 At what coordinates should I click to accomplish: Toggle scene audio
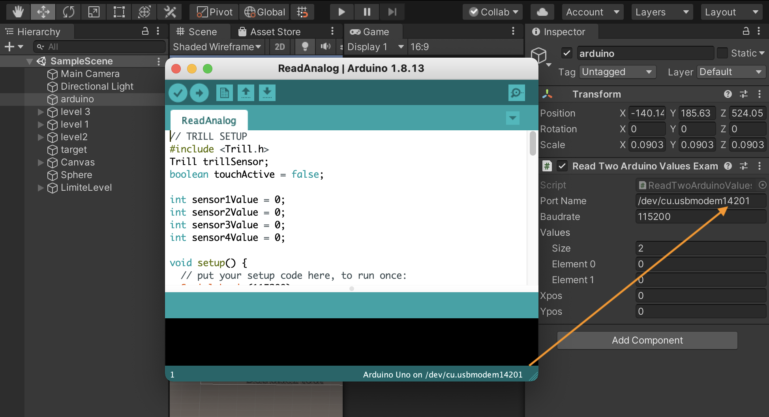click(326, 47)
